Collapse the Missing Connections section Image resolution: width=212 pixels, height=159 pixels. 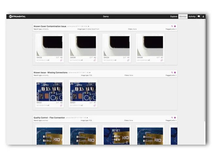(x=90, y=73)
